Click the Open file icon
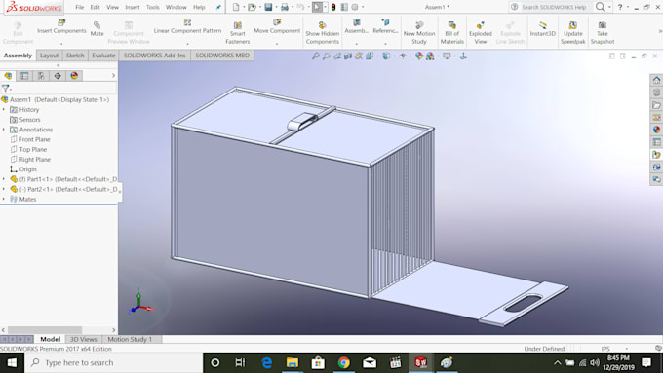 tap(252, 7)
